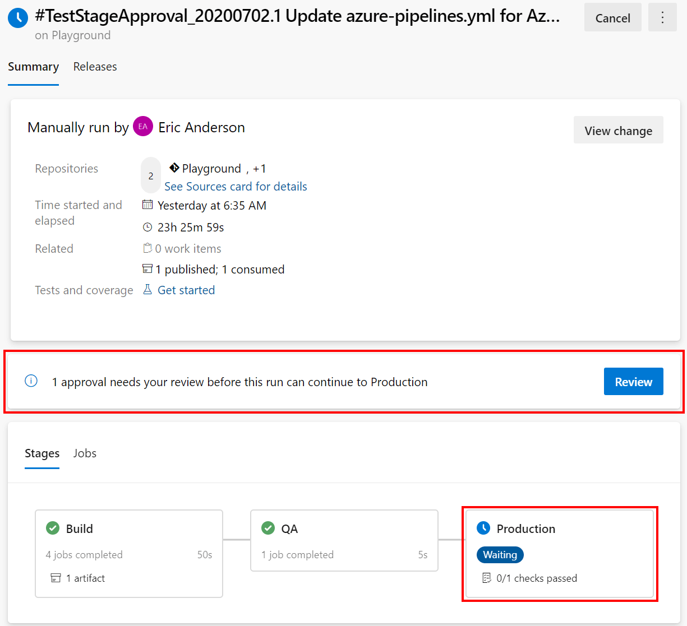This screenshot has width=687, height=626.
Task: Click the QA stage 5s duration
Action: 423,554
